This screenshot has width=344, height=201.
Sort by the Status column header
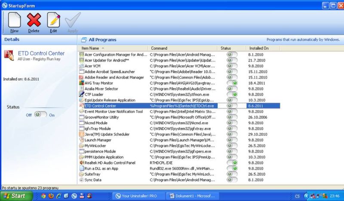tap(232, 48)
